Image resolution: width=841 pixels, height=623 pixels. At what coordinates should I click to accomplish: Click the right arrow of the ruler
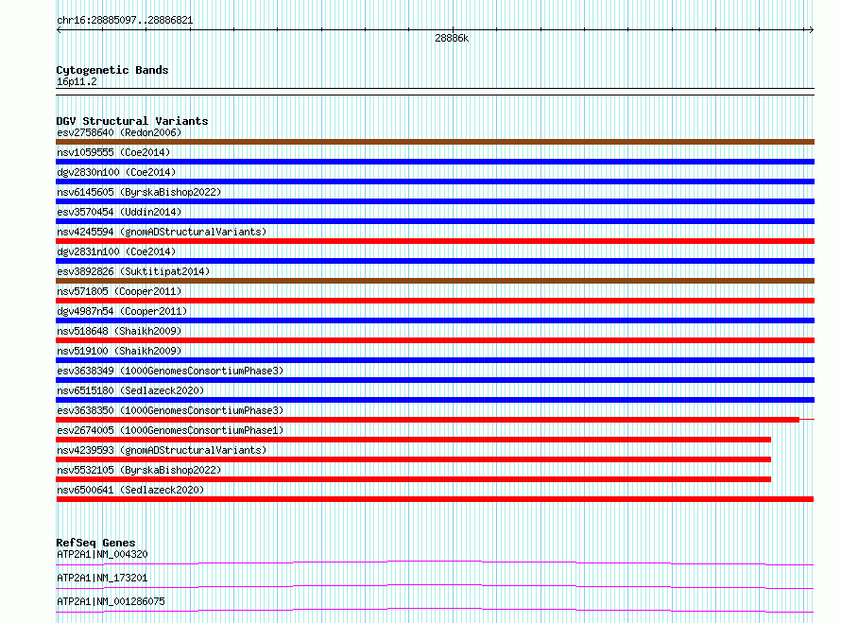tap(812, 30)
